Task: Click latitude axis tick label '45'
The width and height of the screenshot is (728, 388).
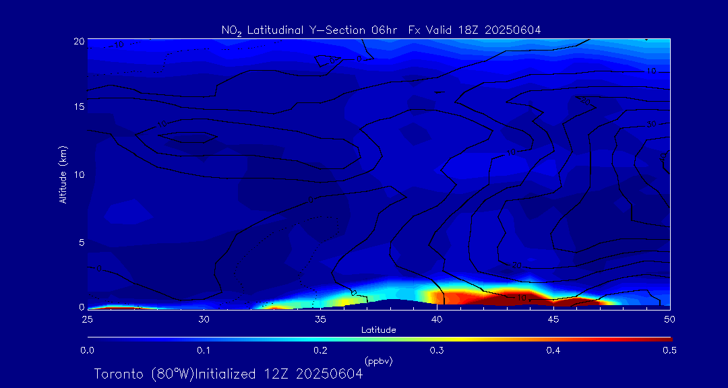Action: coord(553,319)
